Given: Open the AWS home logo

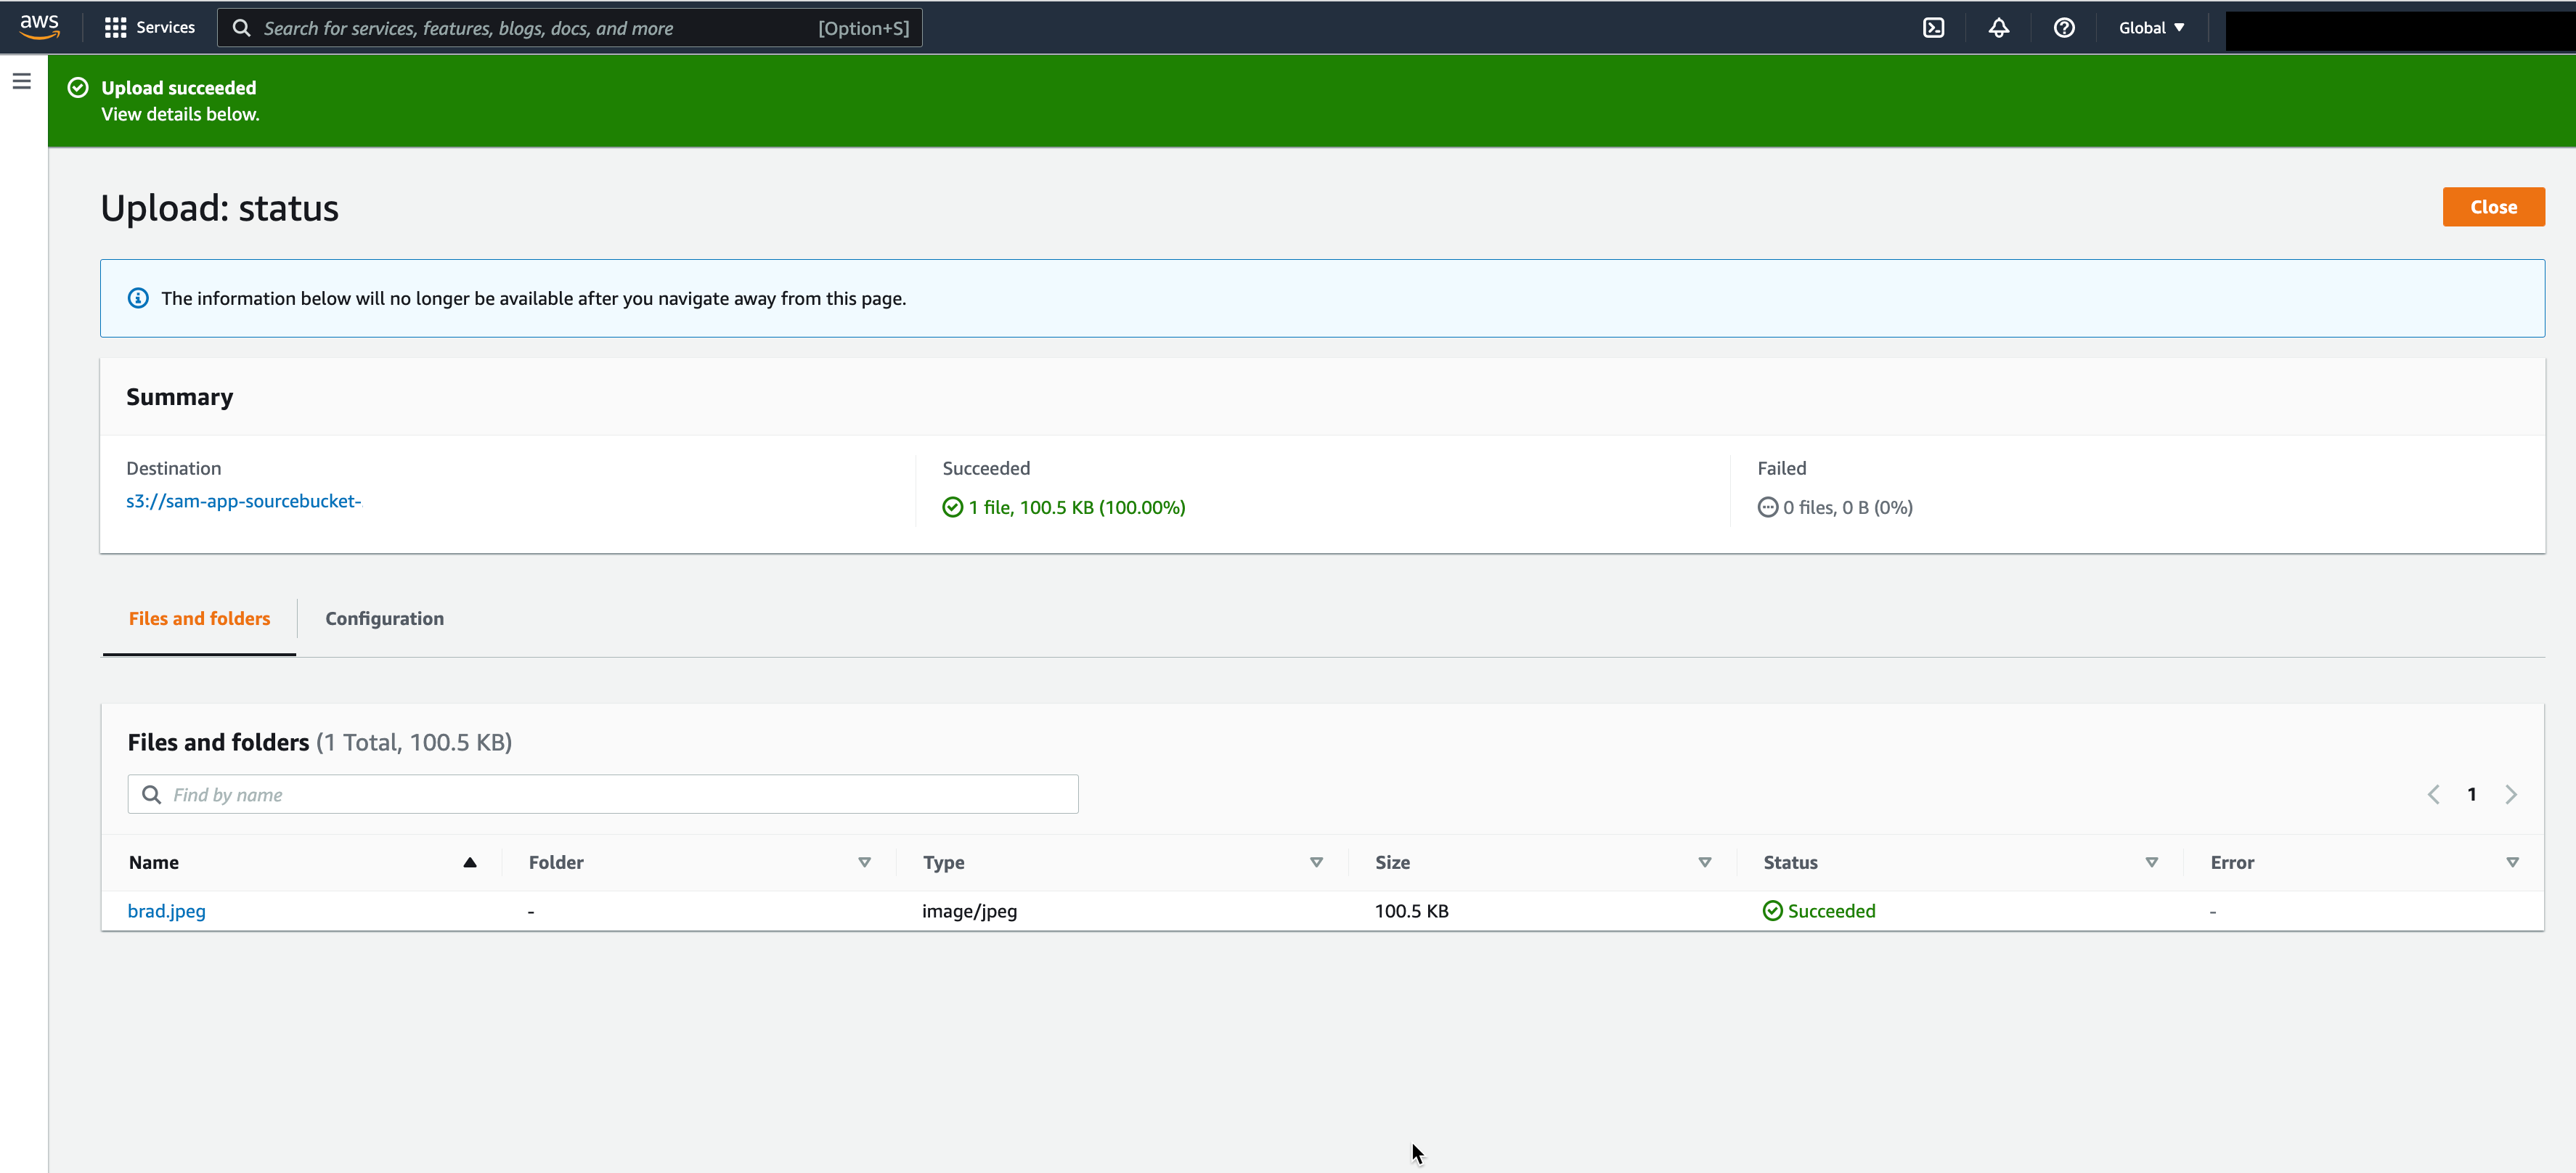Looking at the screenshot, I should point(39,27).
